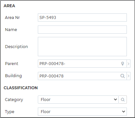Click the Area Nr label
The height and width of the screenshot is (118, 135).
tap(12, 17)
